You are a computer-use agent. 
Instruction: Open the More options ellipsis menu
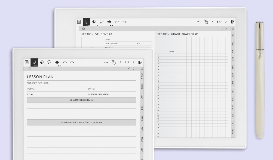pyautogui.click(x=106, y=62)
